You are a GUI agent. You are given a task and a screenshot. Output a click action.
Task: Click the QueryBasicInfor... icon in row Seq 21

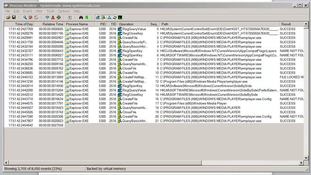coord(120,121)
